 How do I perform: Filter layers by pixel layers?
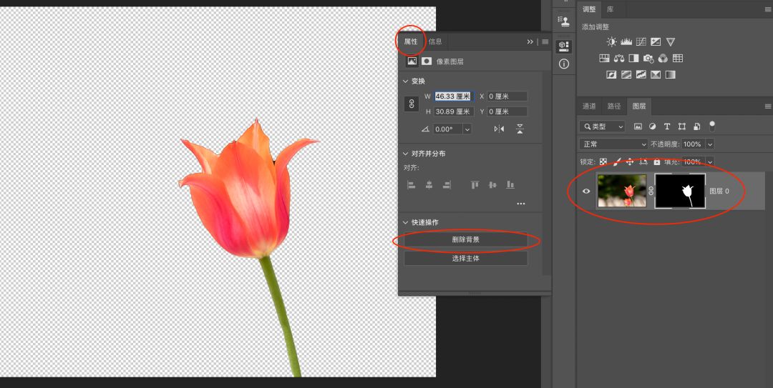(x=638, y=126)
